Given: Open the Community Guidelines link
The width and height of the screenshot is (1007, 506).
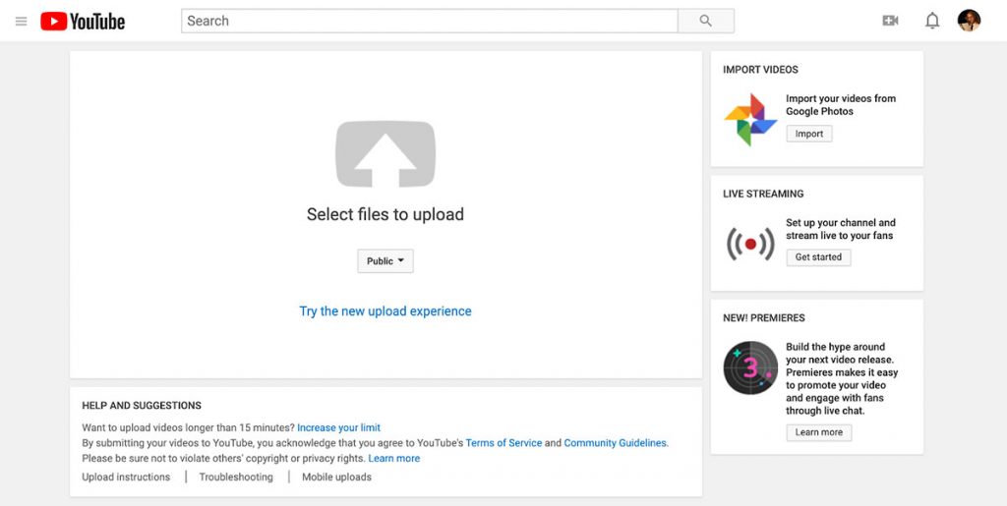Looking at the screenshot, I should 615,443.
